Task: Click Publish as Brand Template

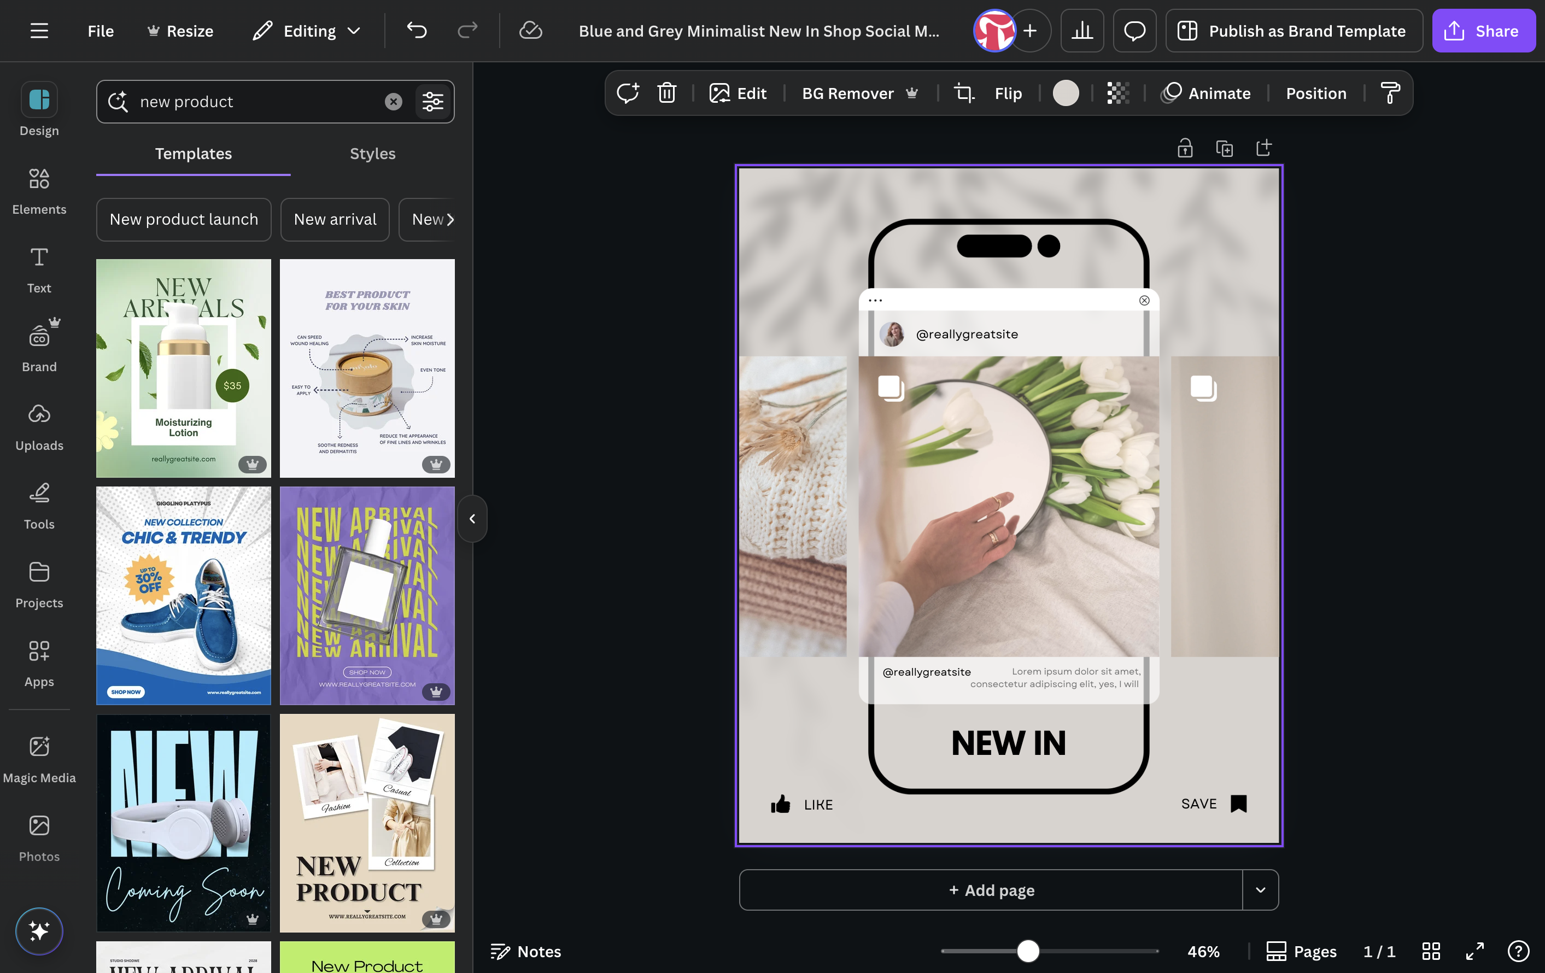Action: coord(1294,31)
